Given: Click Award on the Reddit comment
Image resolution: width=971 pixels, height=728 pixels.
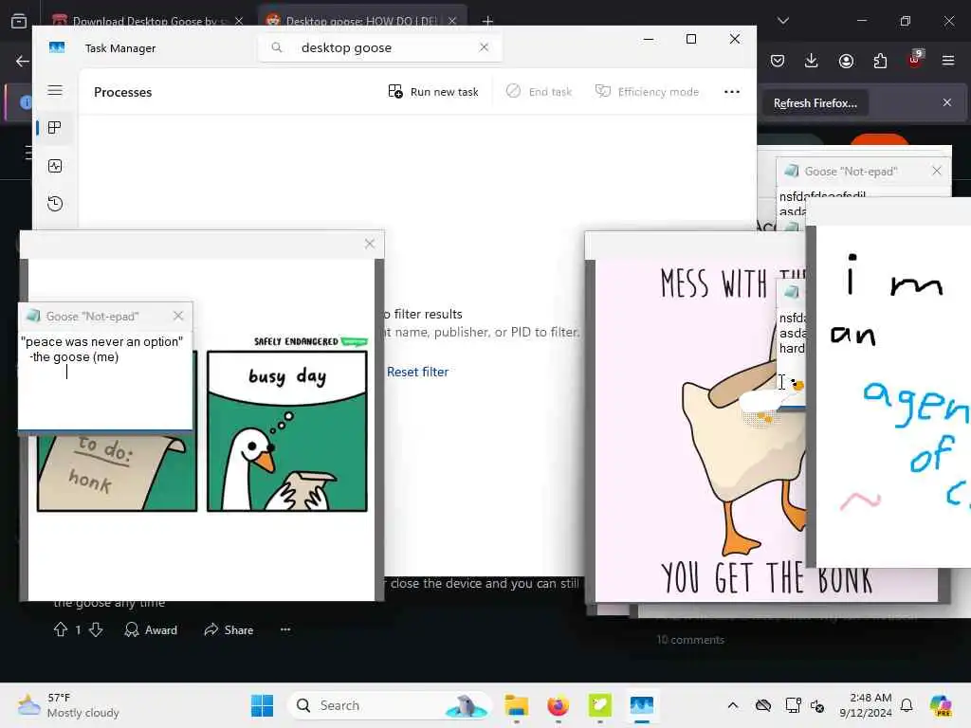Looking at the screenshot, I should coord(151,629).
